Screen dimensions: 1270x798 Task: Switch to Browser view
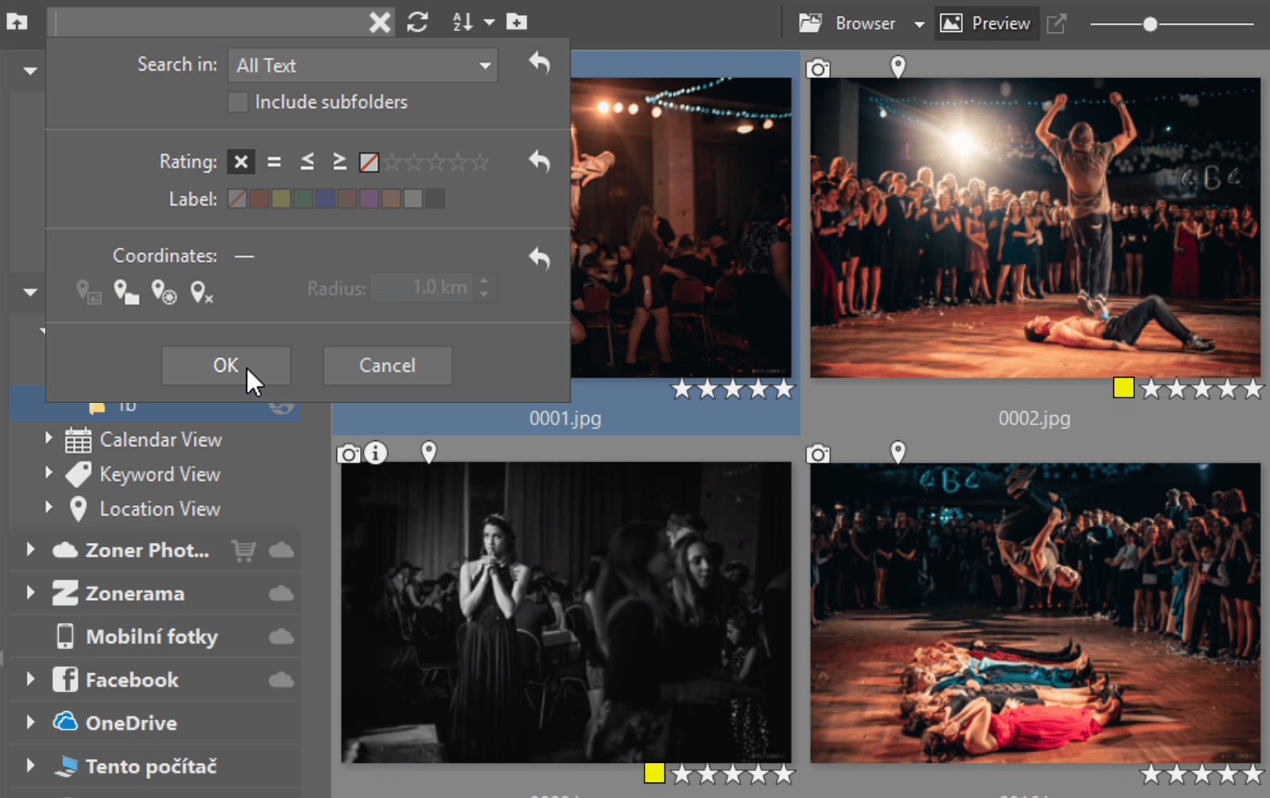848,23
